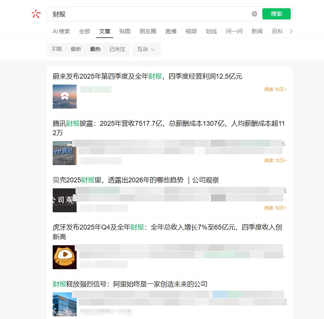Viewport: 324px width, 319px height.
Task: Open the 虎牙发布2025年Q4 article title
Action: pos(167,232)
